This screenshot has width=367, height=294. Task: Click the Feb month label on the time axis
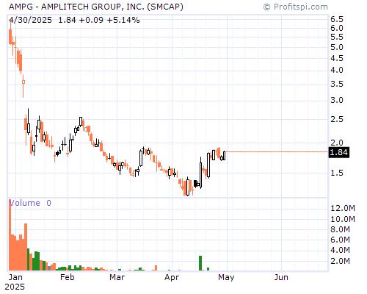point(68,277)
